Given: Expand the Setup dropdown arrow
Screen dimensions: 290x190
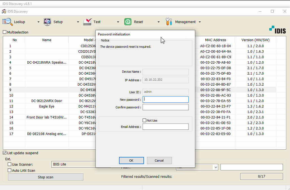Looking at the screenshot, I should tap(78, 22).
